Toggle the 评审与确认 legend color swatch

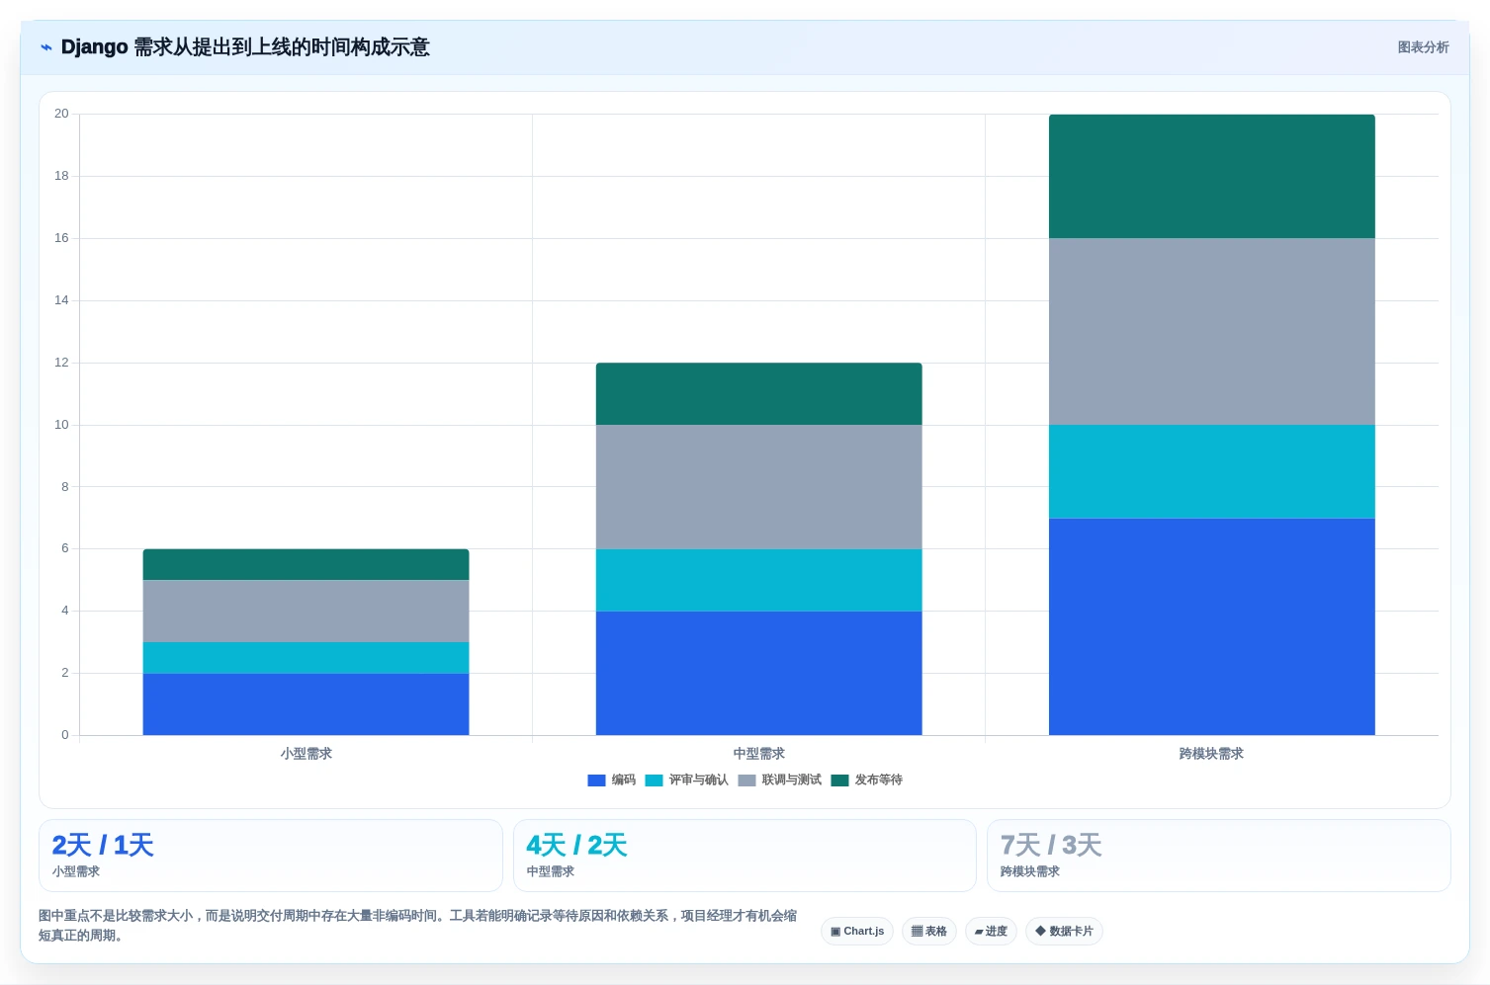click(x=654, y=780)
